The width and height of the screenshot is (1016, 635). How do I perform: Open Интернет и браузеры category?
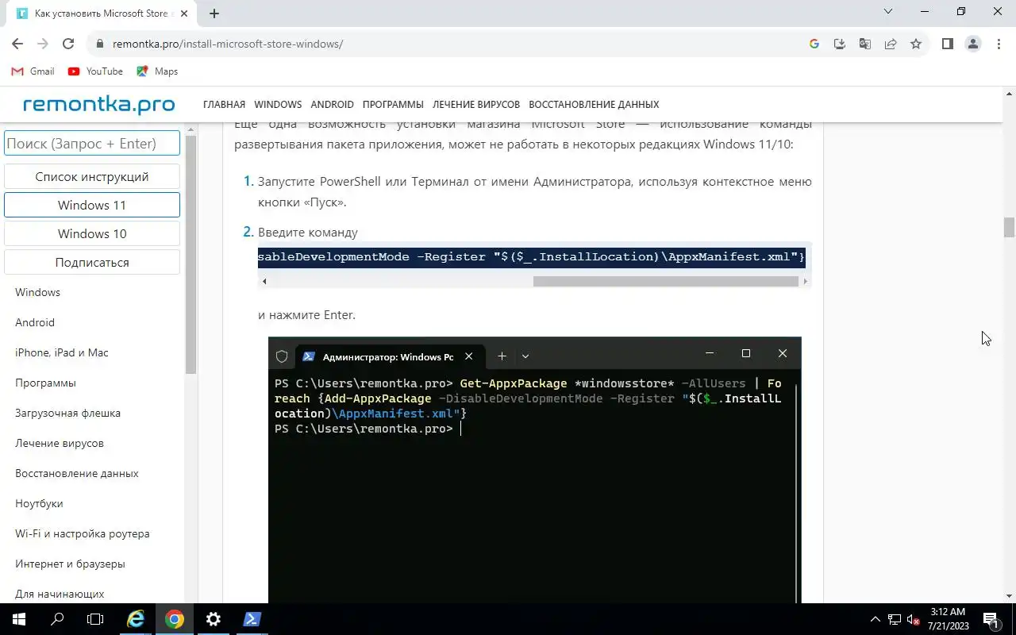[x=70, y=564]
